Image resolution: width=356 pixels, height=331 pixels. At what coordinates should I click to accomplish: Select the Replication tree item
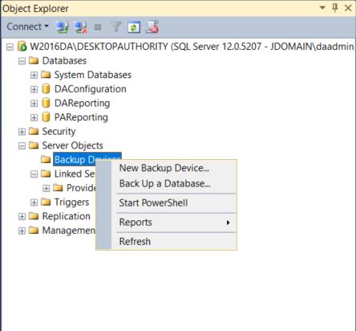(x=67, y=216)
